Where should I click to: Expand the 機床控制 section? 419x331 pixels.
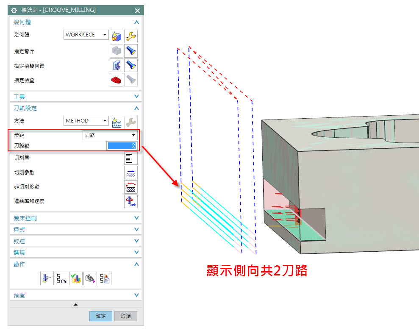[x=136, y=218]
